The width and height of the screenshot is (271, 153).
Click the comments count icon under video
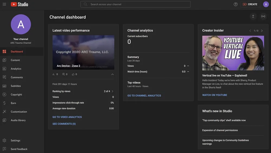pos(63,74)
